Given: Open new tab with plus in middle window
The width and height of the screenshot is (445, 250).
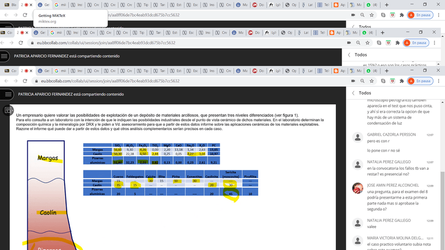Looking at the screenshot, I should pos(382,32).
